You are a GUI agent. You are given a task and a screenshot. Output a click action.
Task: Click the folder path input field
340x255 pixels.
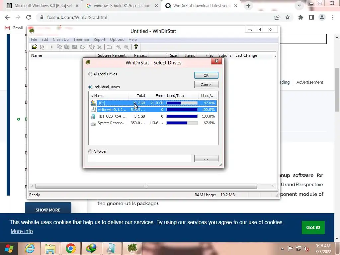pos(140,158)
